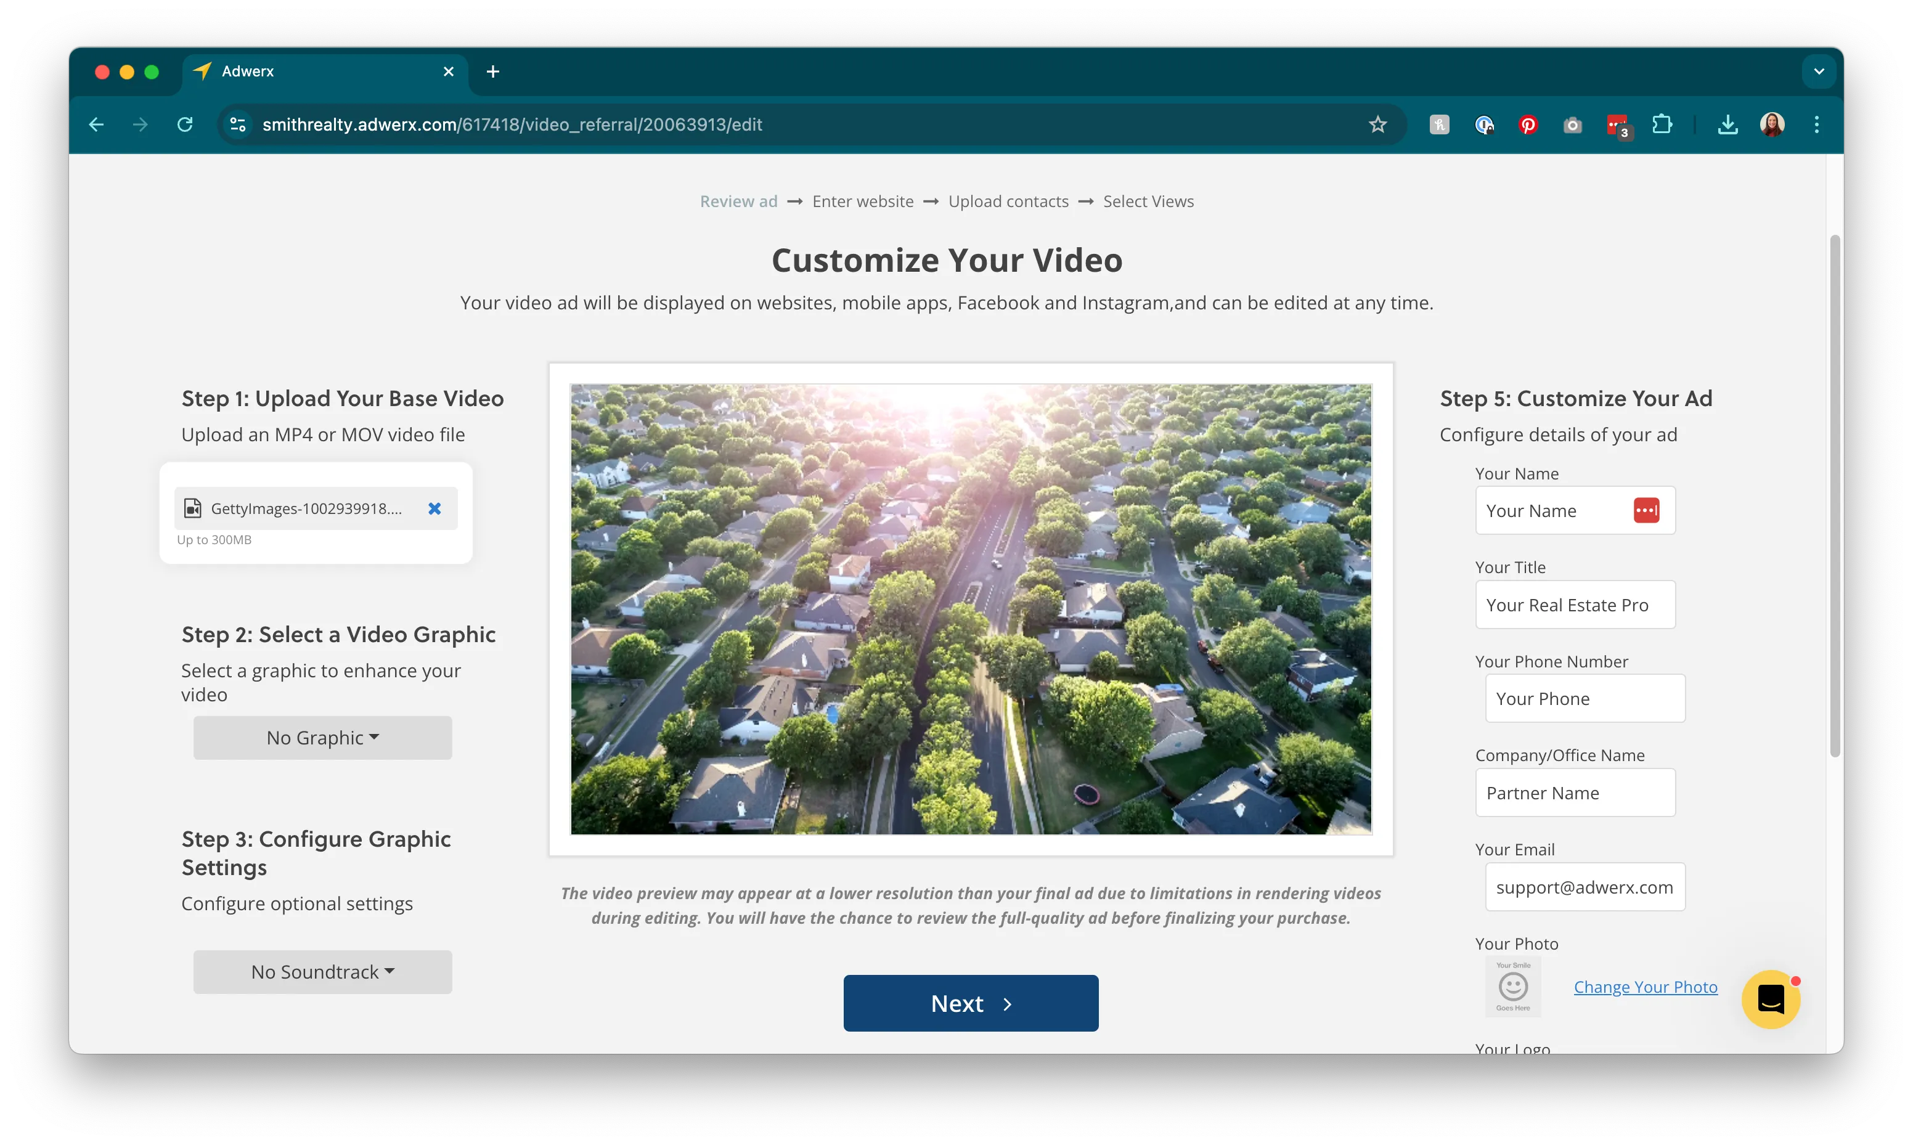
Task: Click the Enter website breadcrumb step
Action: tap(862, 202)
